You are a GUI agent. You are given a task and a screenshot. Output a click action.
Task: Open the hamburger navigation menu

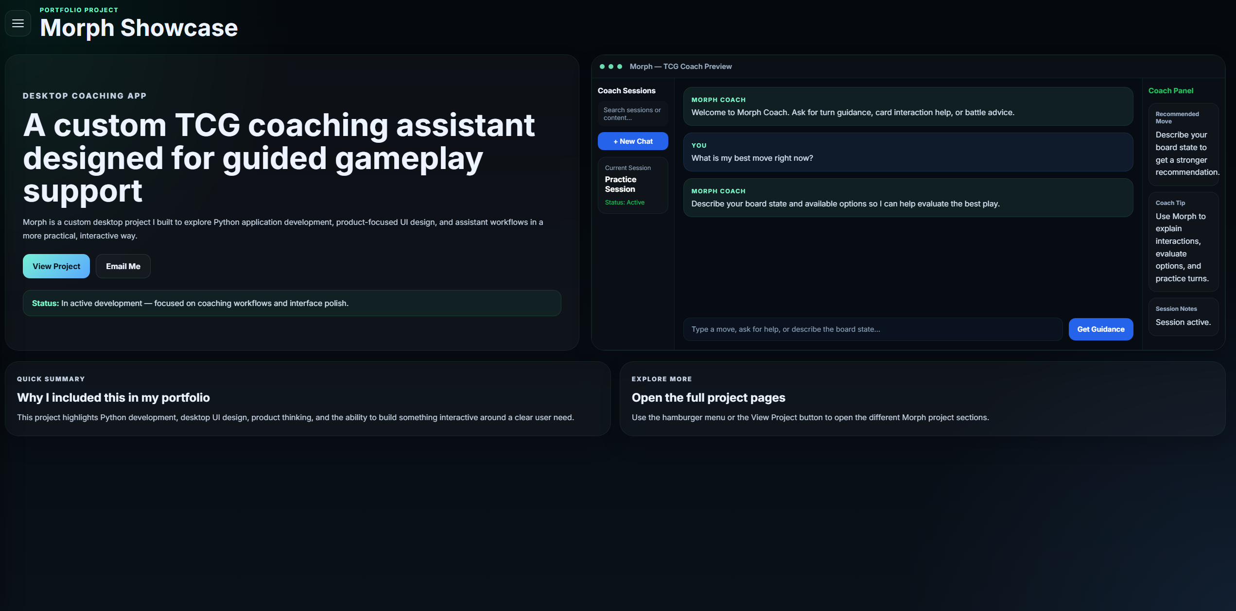click(x=17, y=23)
